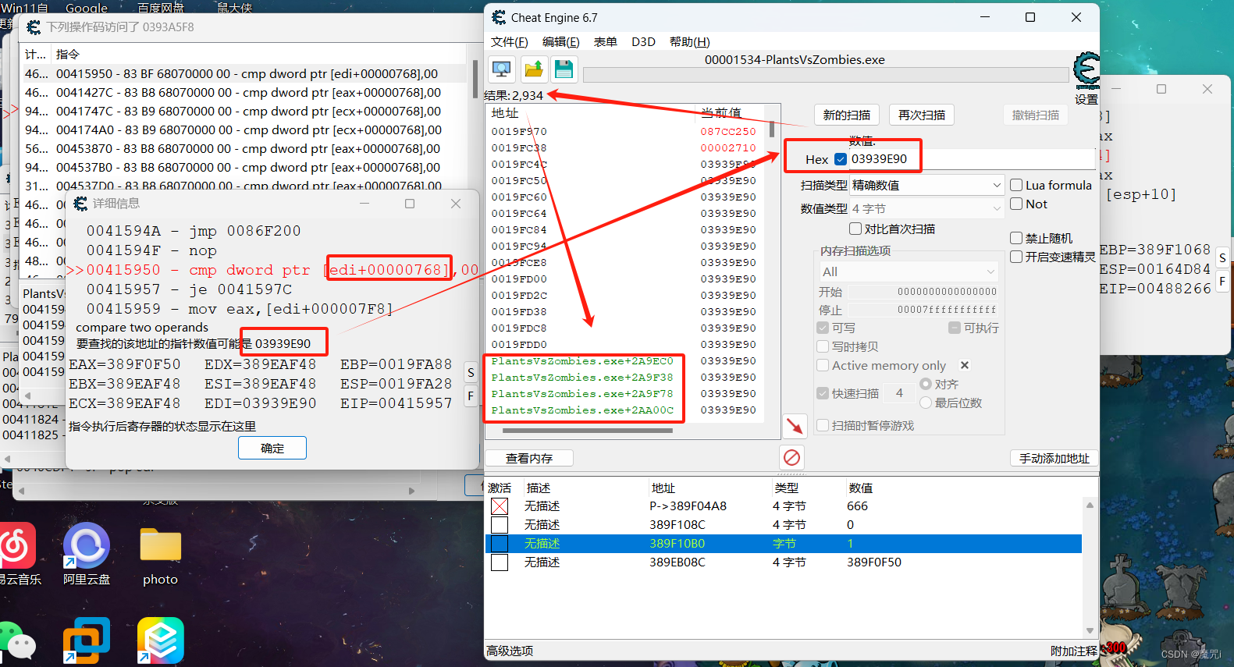Click the 撤销扫描 button
Viewport: 1234px width, 667px height.
tap(1036, 115)
